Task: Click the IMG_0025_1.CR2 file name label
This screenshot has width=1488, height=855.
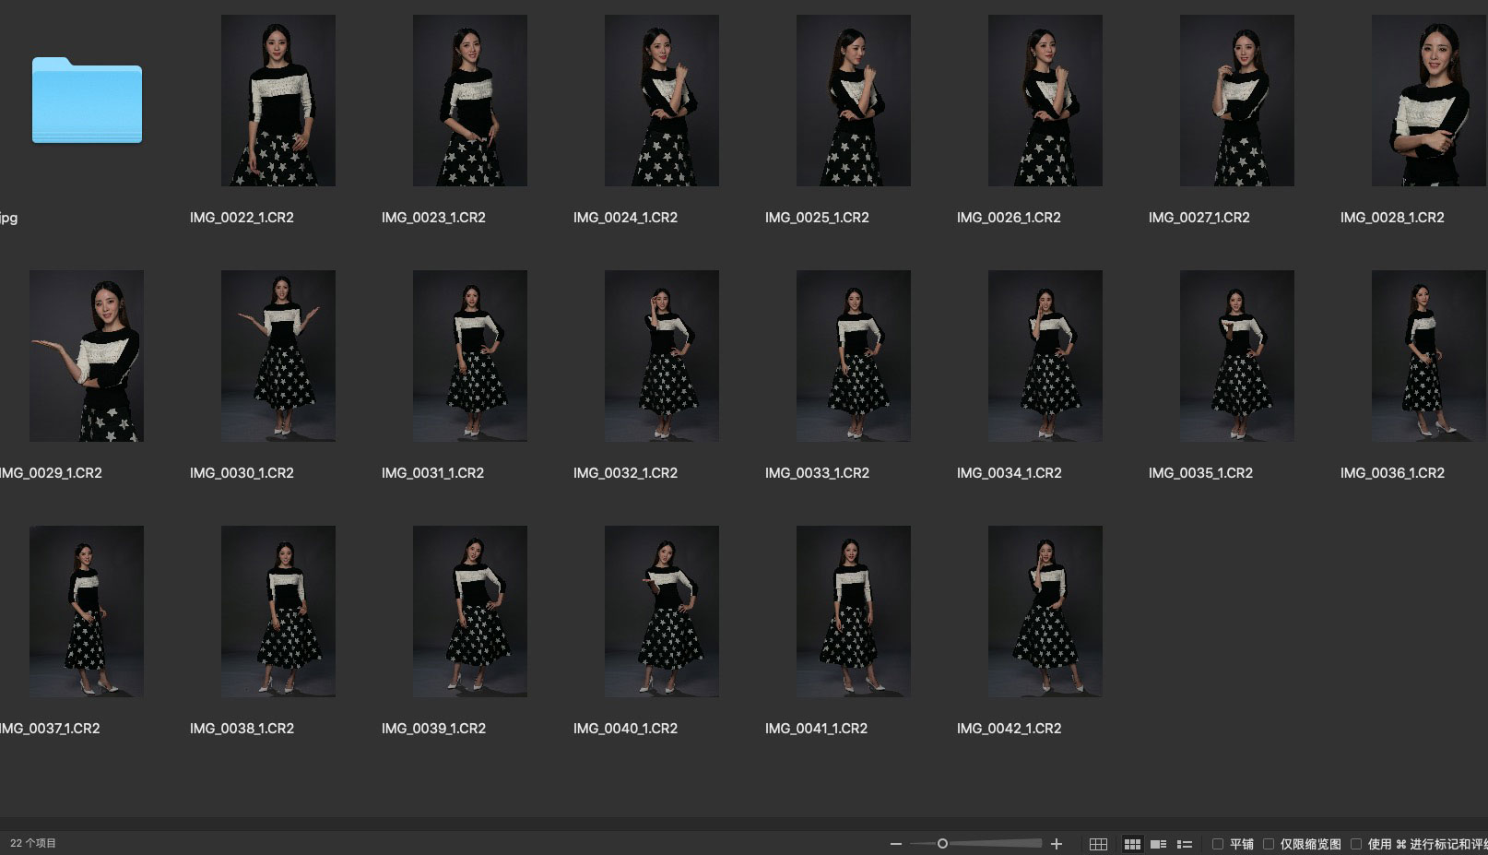Action: 817,218
